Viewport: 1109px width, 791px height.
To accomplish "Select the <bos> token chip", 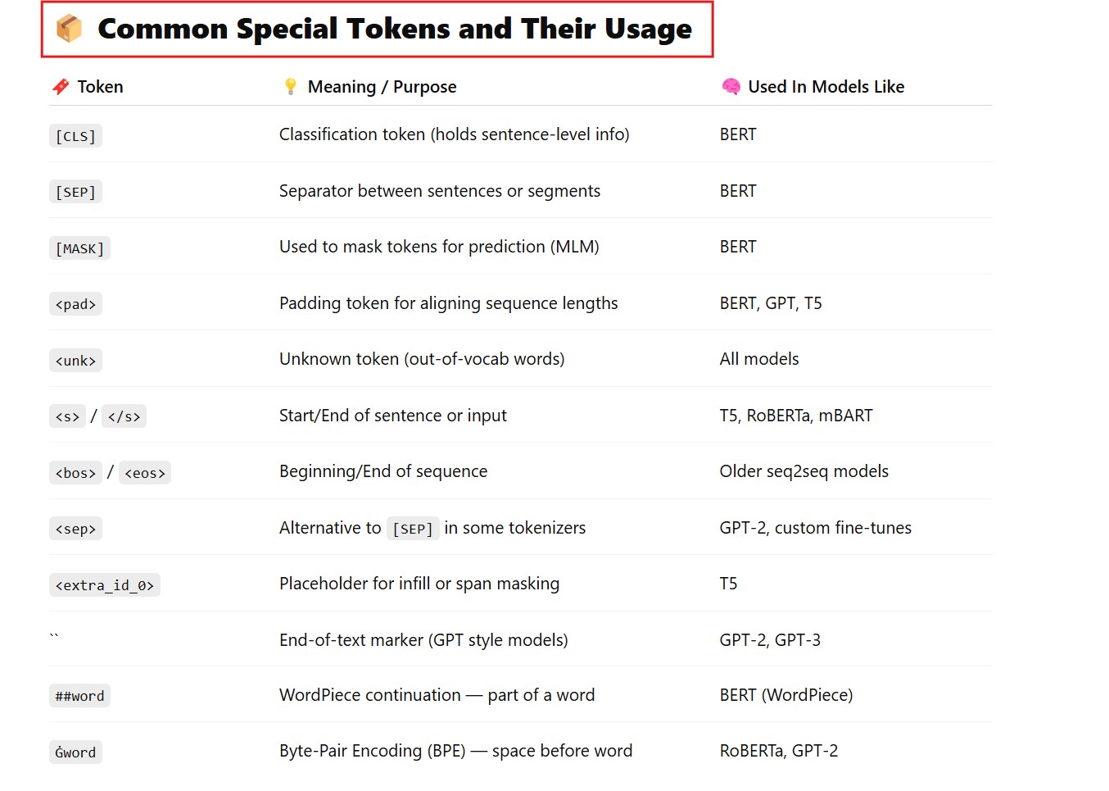I will coord(75,473).
